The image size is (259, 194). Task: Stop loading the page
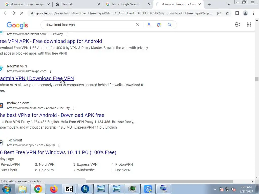(22, 13)
